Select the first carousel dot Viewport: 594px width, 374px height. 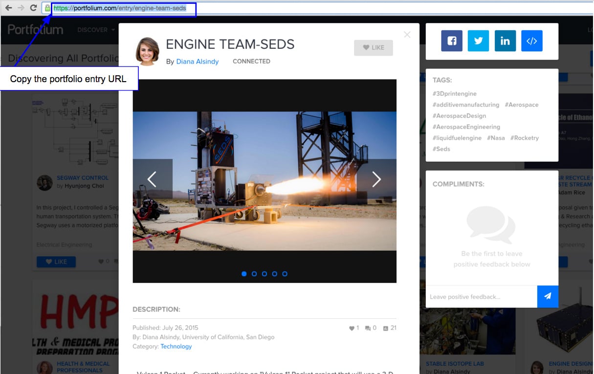point(244,274)
